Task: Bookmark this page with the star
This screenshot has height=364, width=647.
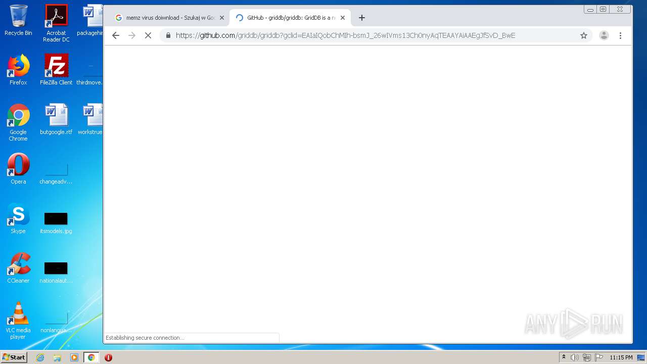Action: click(x=584, y=35)
